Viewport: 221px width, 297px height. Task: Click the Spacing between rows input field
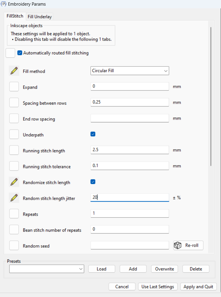point(130,102)
